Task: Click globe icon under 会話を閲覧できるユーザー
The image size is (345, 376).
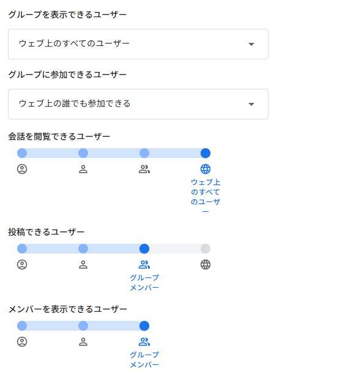Action: pos(206,169)
